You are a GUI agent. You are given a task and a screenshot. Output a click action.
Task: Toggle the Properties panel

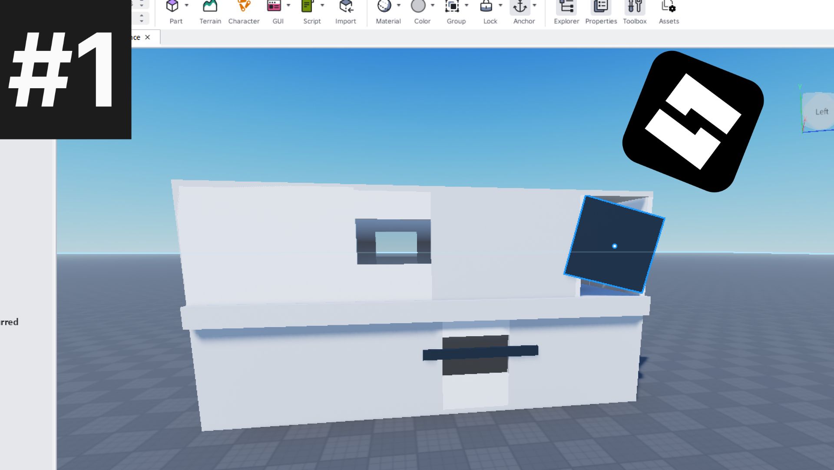pos(601,6)
